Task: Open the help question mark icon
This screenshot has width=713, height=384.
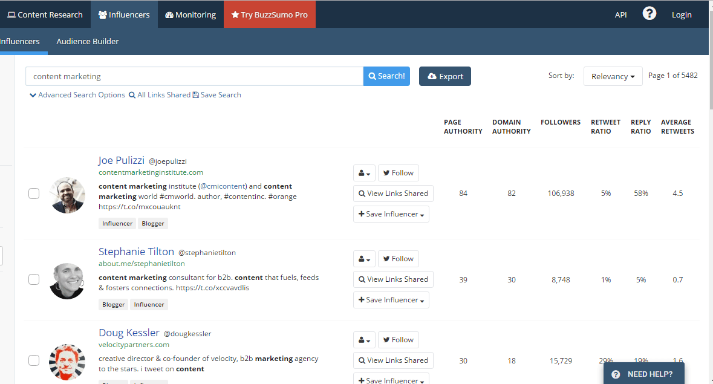Action: point(650,14)
